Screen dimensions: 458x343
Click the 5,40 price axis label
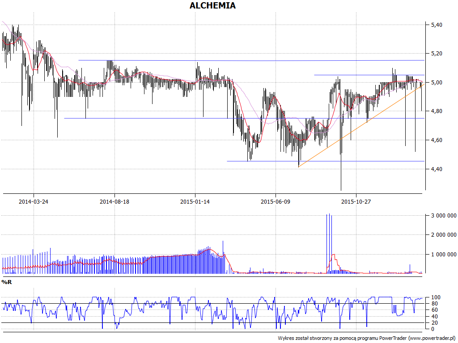(437, 25)
